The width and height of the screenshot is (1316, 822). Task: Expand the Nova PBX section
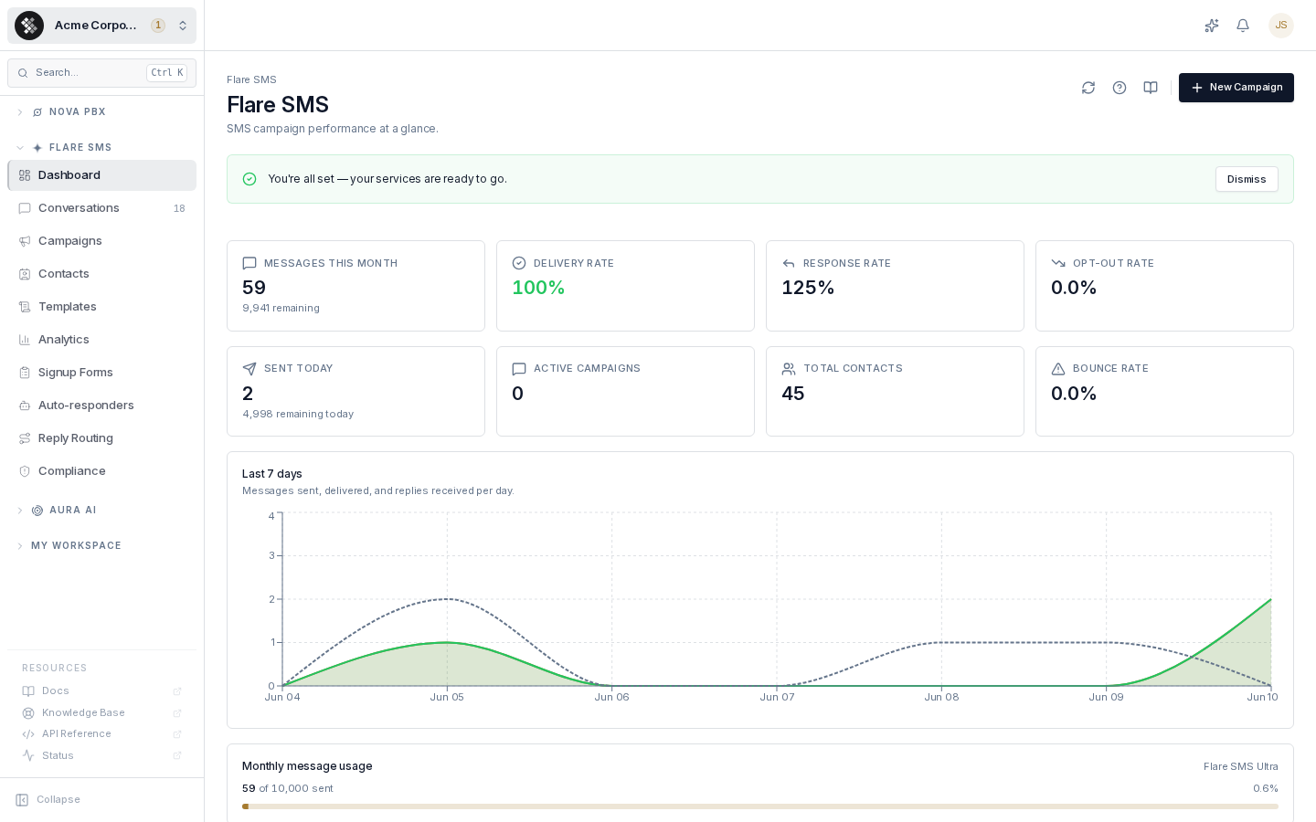[101, 112]
